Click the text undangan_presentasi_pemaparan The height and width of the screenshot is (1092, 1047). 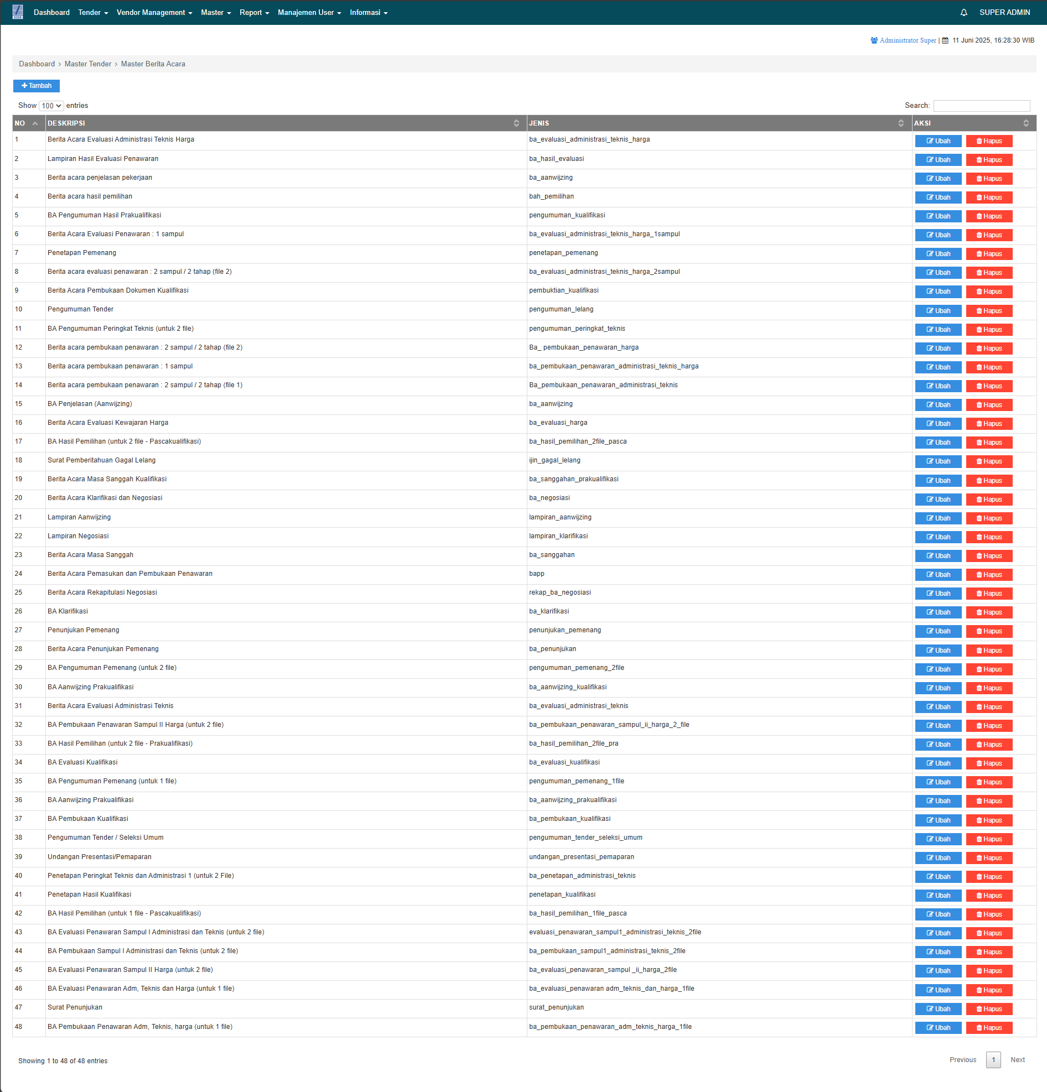coord(581,857)
